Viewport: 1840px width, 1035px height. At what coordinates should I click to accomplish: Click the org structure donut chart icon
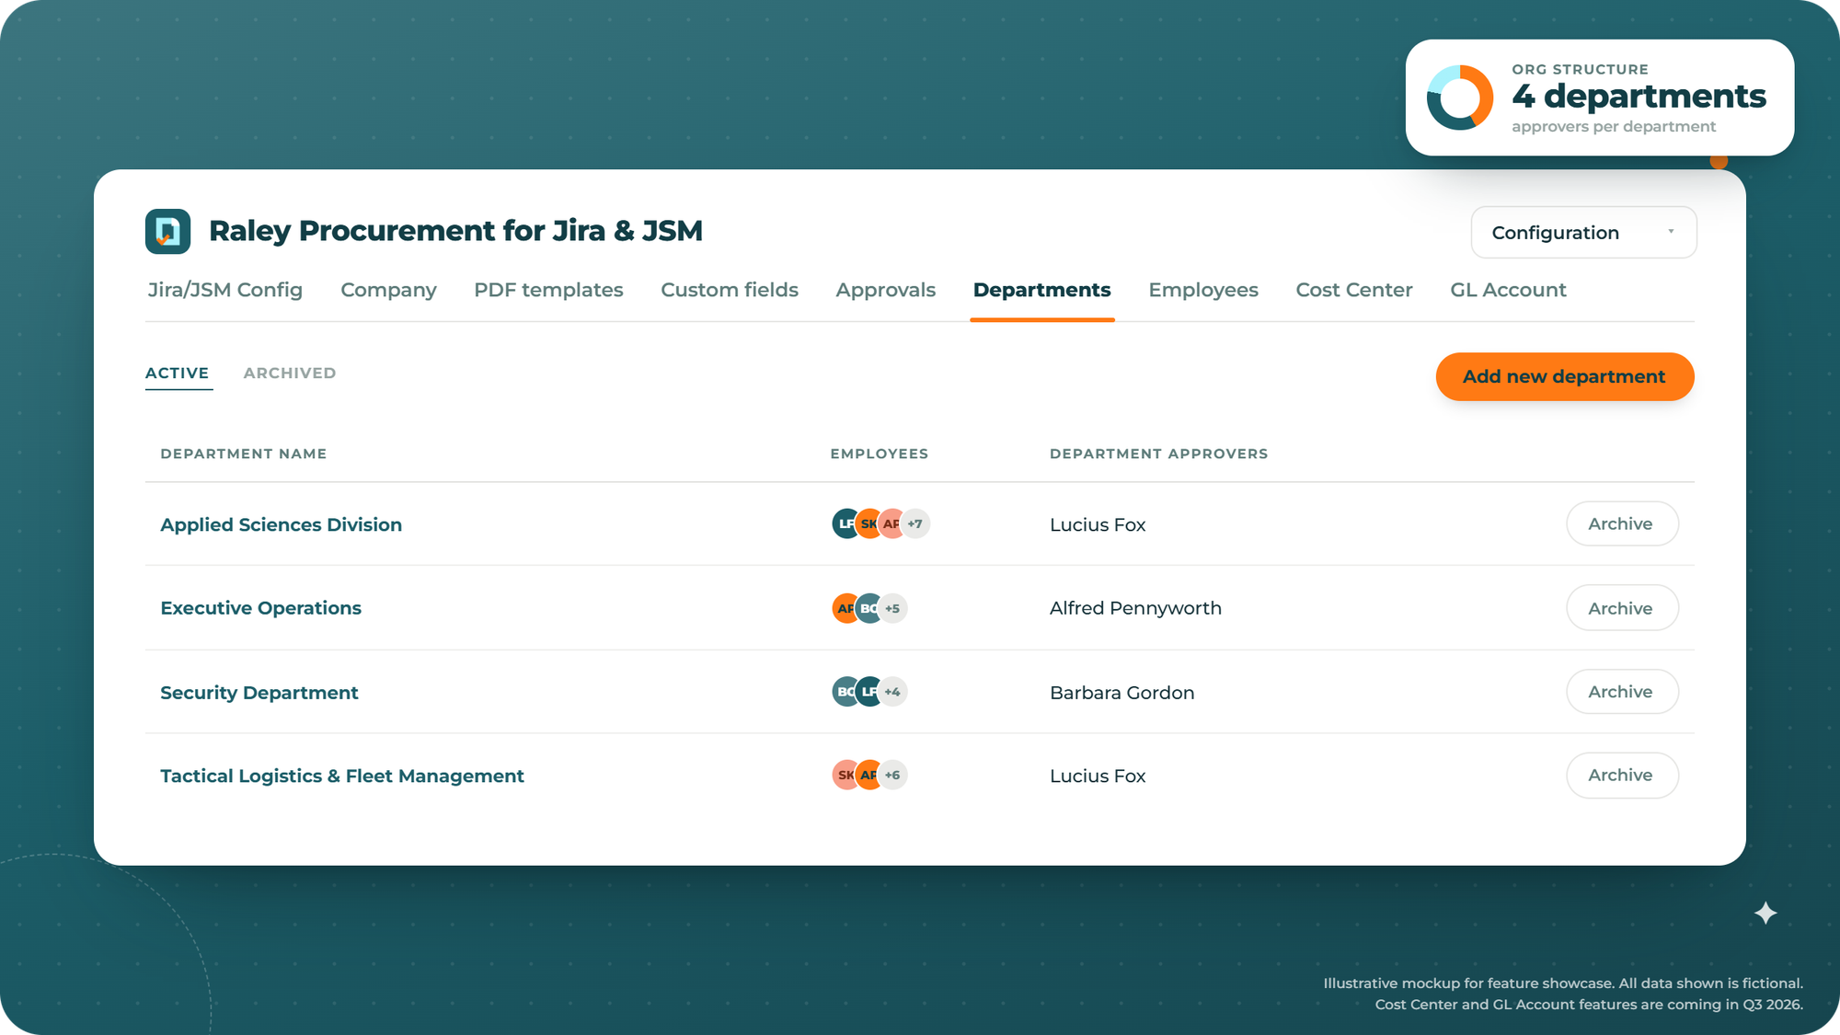[1460, 98]
